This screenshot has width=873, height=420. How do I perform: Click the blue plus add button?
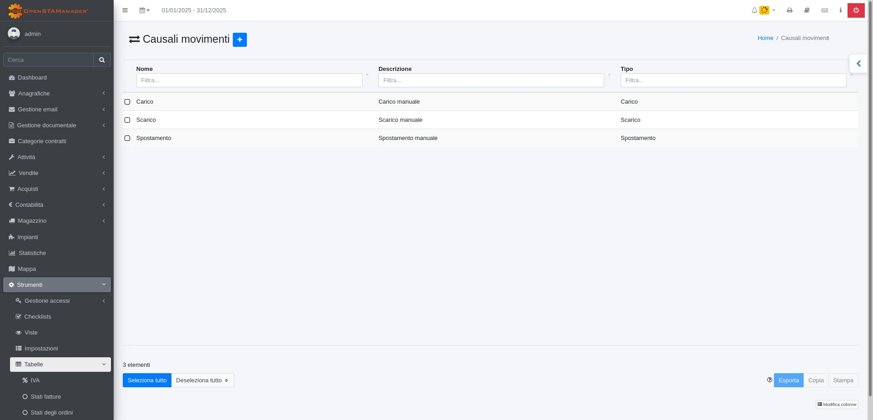tap(240, 40)
